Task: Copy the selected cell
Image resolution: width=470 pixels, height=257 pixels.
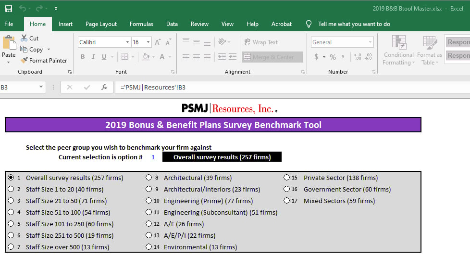Action: 31,49
